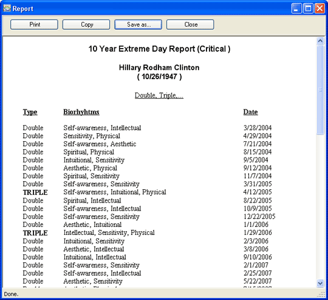328x300 pixels.
Task: Click the date '11/7/2004'
Action: (x=258, y=176)
